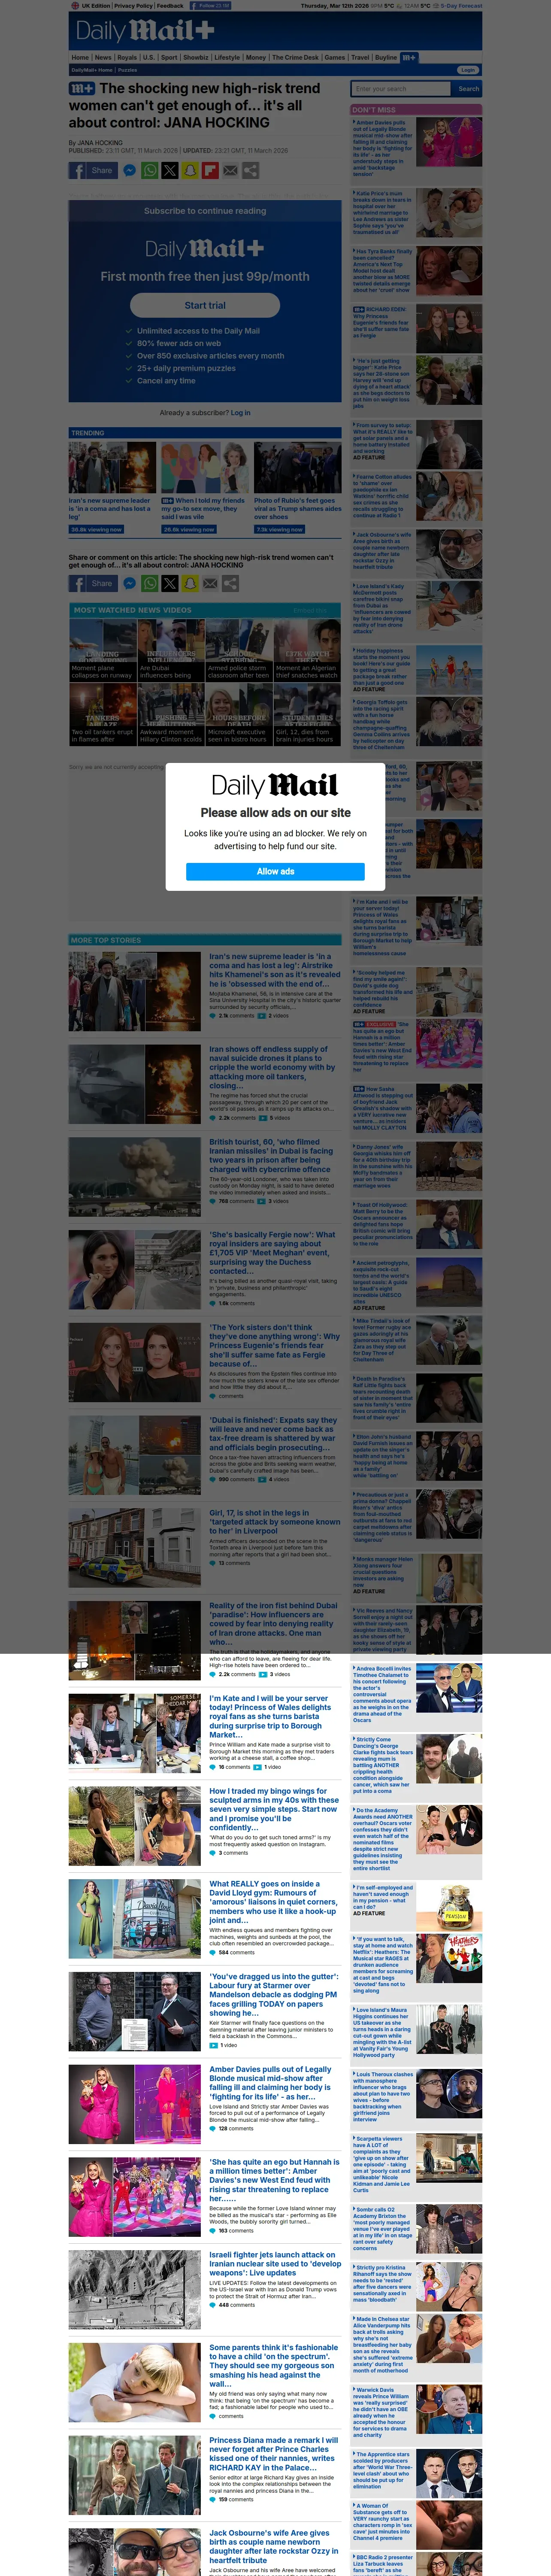The width and height of the screenshot is (551, 2576).
Task: Select the Money navigation tab
Action: (x=256, y=58)
